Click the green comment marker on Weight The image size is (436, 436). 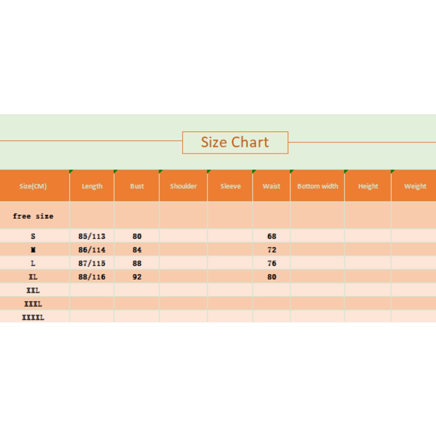pos(393,171)
